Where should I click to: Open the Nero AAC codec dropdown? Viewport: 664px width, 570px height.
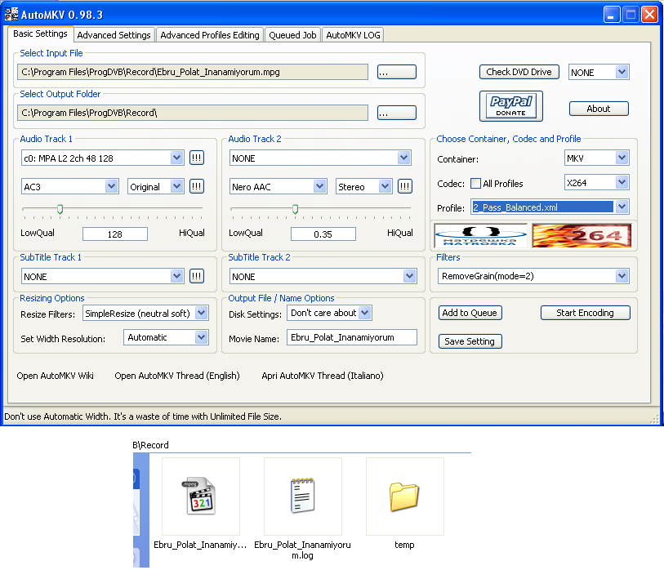pos(279,186)
